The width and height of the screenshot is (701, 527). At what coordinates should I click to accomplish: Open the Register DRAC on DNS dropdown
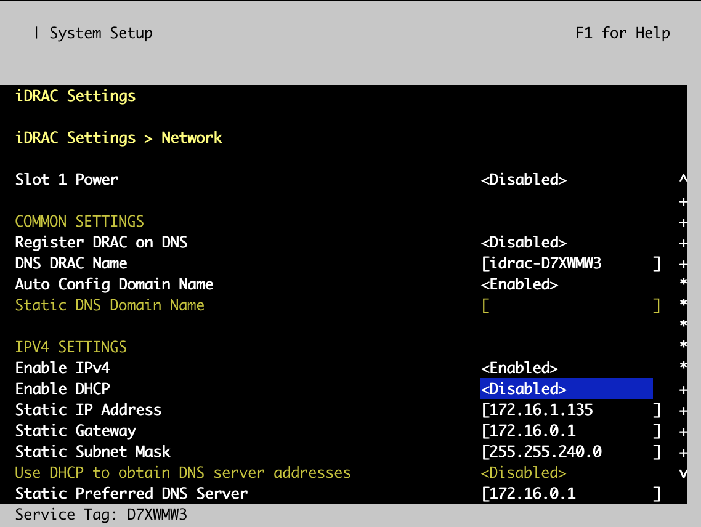pyautogui.click(x=524, y=242)
